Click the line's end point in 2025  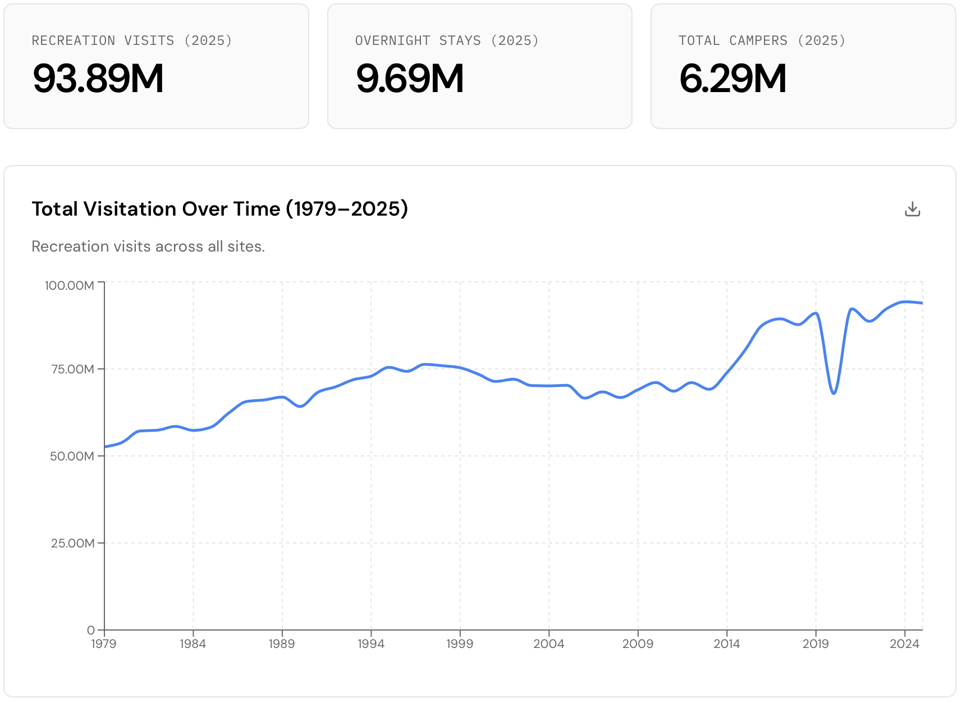click(x=922, y=303)
